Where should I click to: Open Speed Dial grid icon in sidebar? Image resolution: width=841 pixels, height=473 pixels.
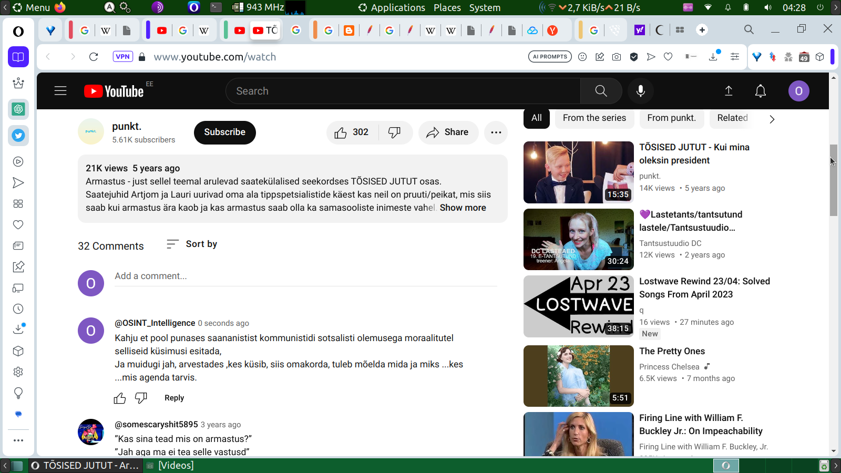click(18, 204)
